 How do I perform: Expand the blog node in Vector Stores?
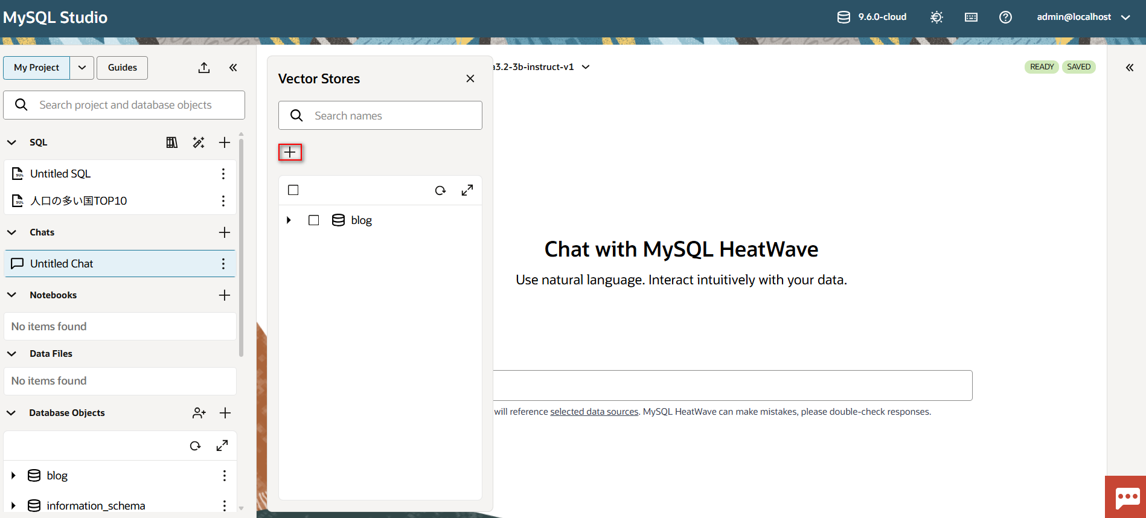(289, 220)
